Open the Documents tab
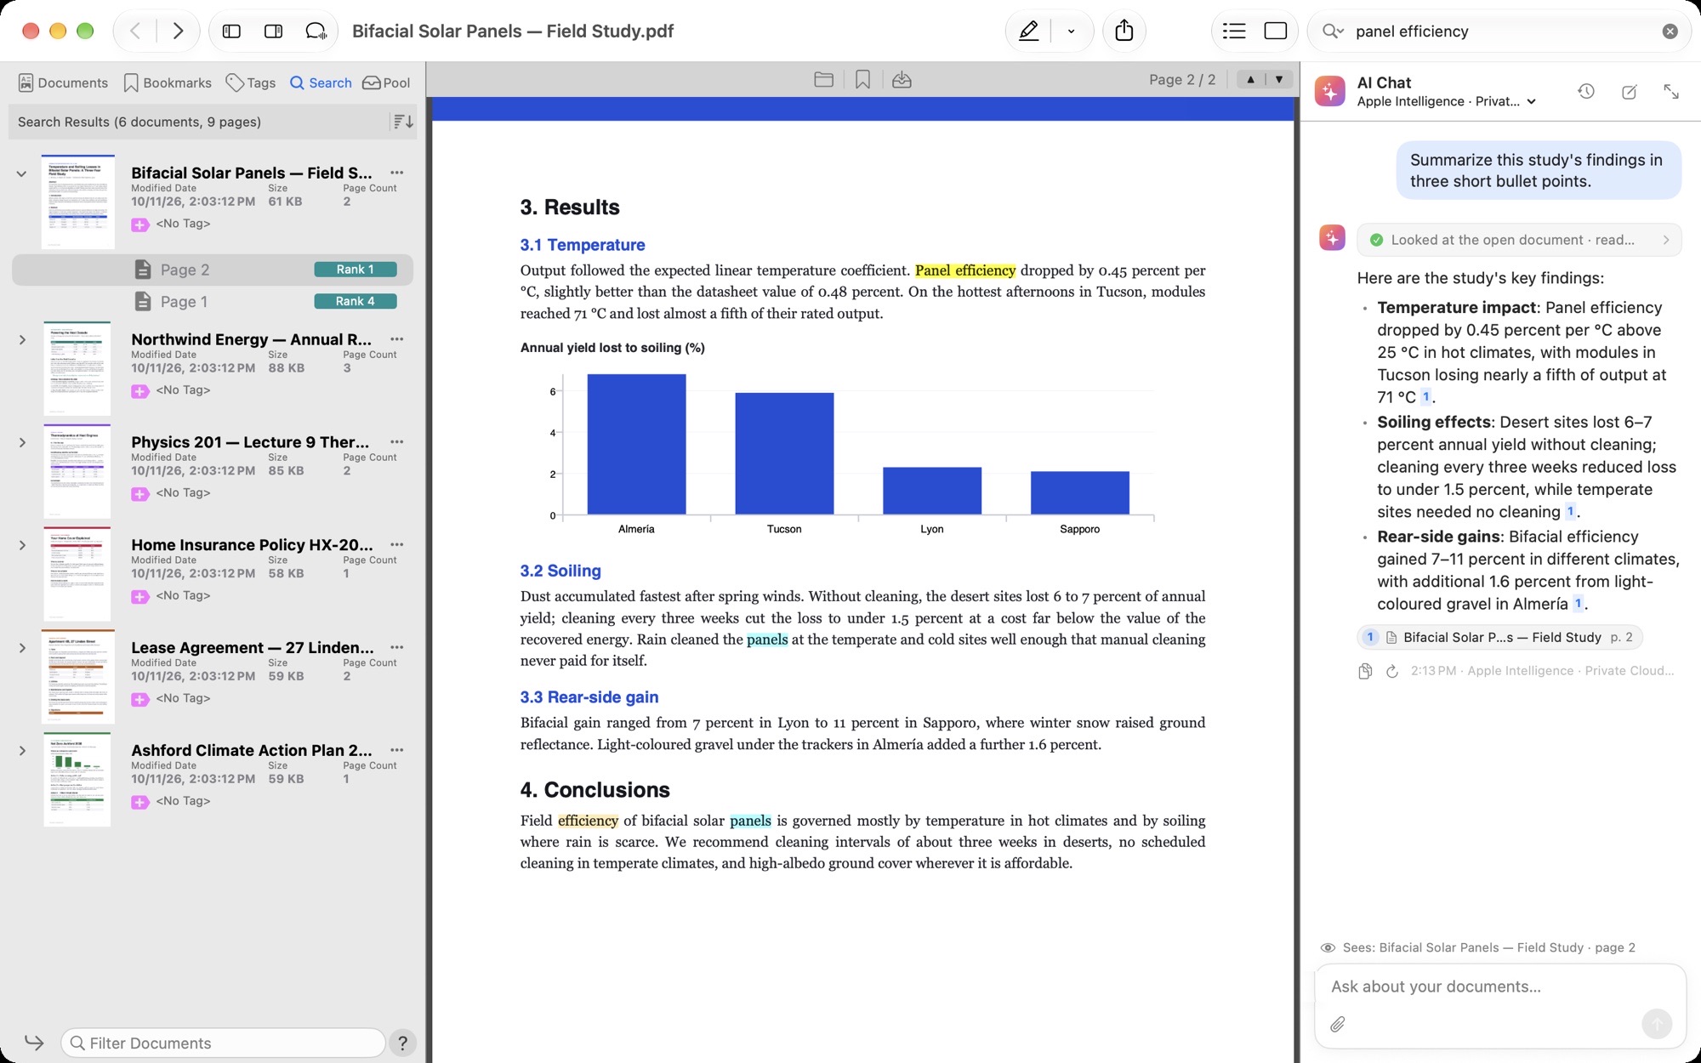Image resolution: width=1701 pixels, height=1063 pixels. tap(63, 82)
